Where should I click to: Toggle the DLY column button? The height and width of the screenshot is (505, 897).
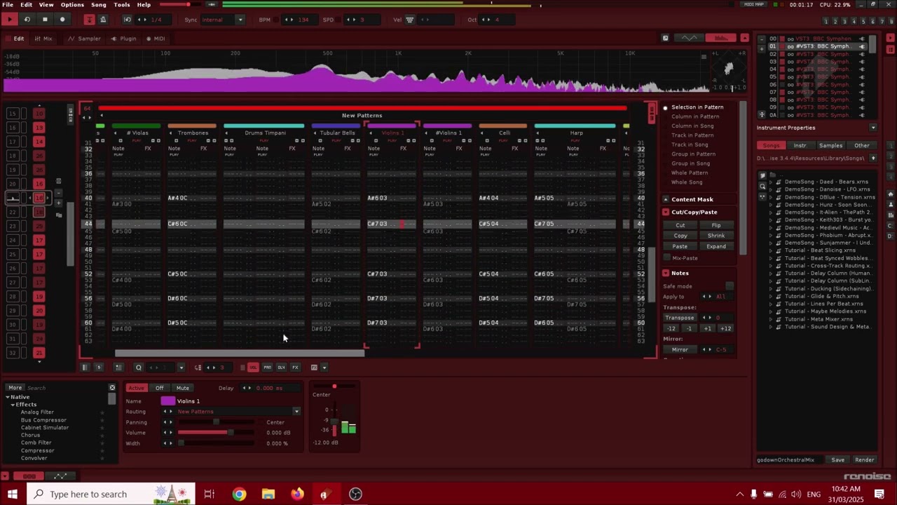click(x=281, y=368)
